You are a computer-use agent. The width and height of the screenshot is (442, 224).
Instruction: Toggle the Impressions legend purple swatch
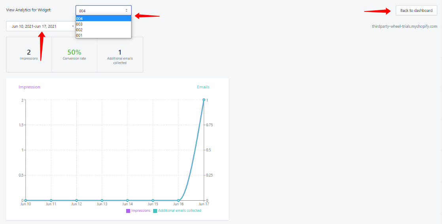coord(128,211)
